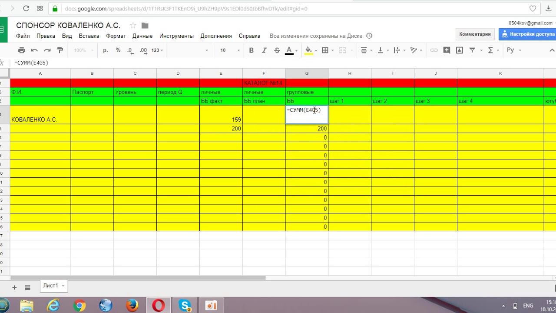The width and height of the screenshot is (556, 313).
Task: Select cell containing 159
Action: 221,115
